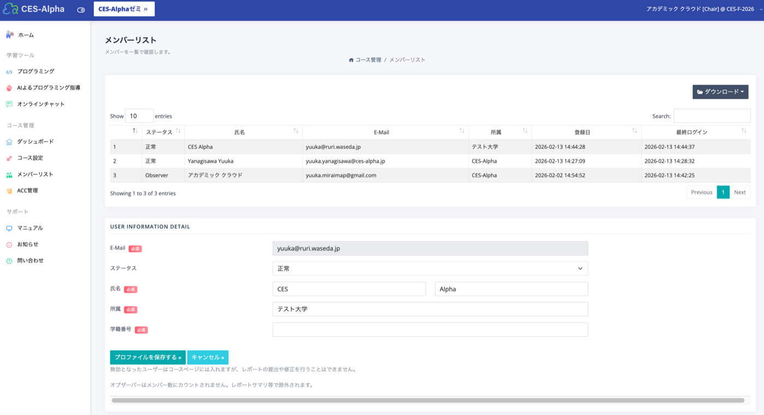The image size is (764, 415).
Task: Click the メンバーリスト people icon
Action: [x=9, y=175]
